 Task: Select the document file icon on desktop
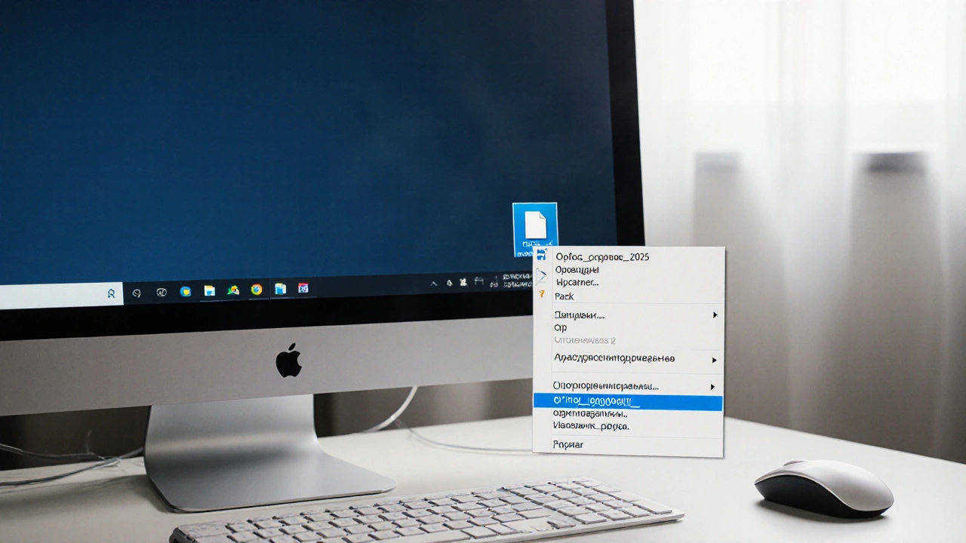[x=535, y=226]
